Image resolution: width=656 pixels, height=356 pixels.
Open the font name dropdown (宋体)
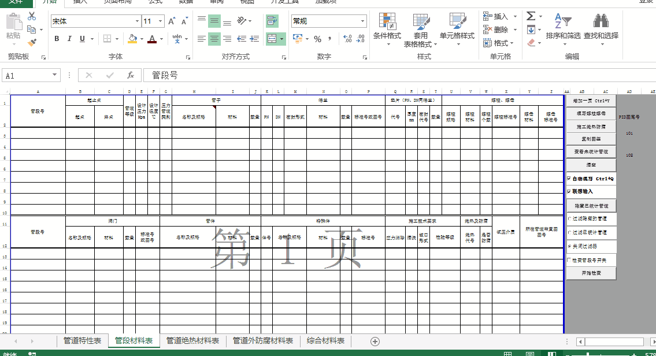(137, 21)
